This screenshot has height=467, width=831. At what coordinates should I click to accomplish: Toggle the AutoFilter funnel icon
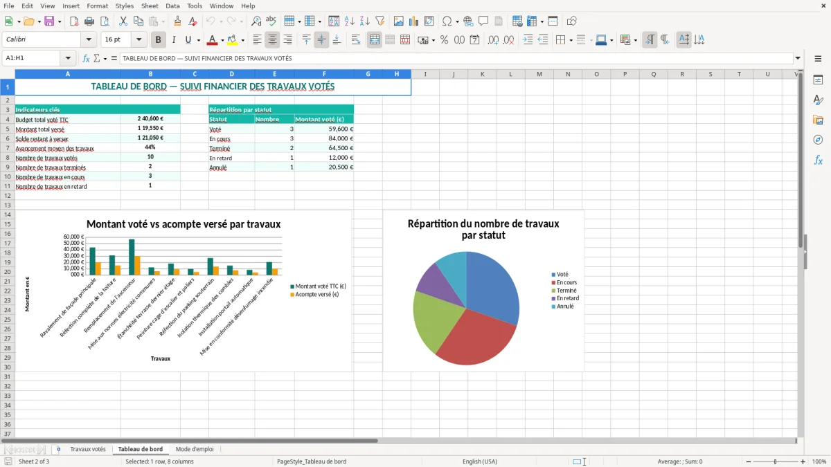[380, 21]
